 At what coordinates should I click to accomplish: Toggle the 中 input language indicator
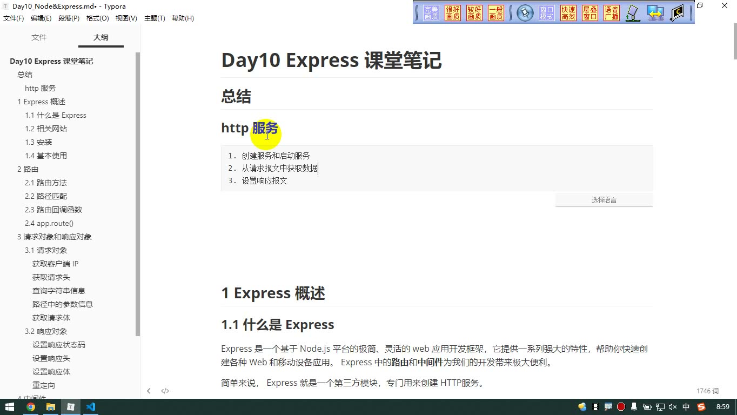click(x=686, y=407)
